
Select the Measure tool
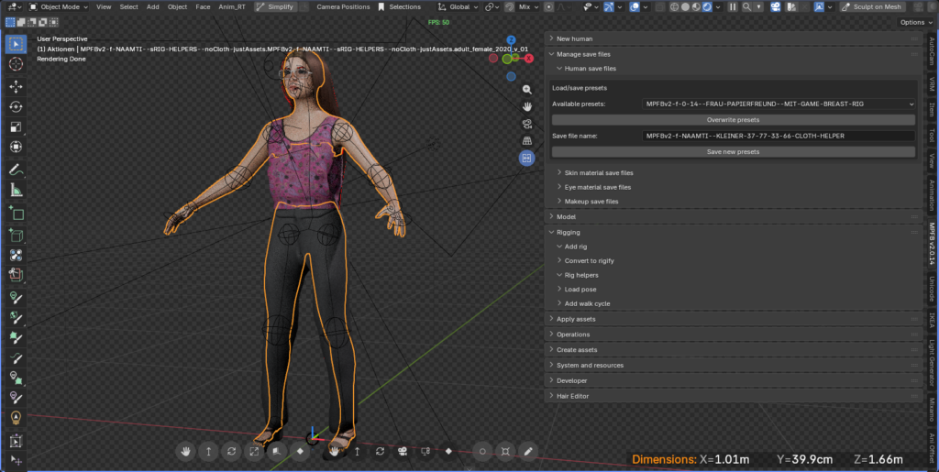(x=16, y=191)
